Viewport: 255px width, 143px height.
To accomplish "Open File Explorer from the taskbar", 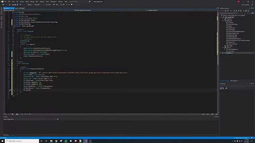I will pyautogui.click(x=51, y=141).
